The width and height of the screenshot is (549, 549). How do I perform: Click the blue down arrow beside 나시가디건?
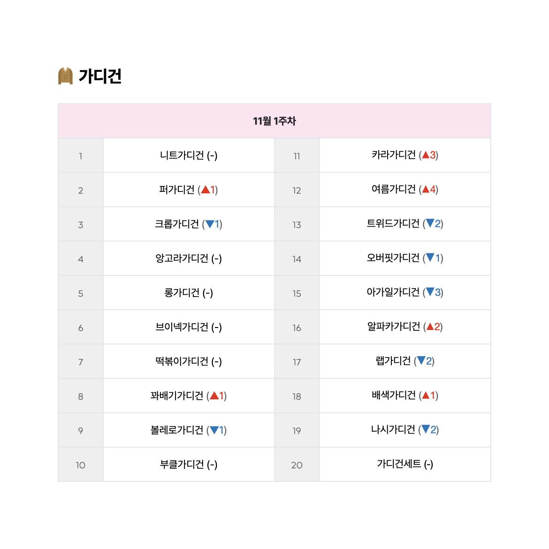click(x=426, y=429)
